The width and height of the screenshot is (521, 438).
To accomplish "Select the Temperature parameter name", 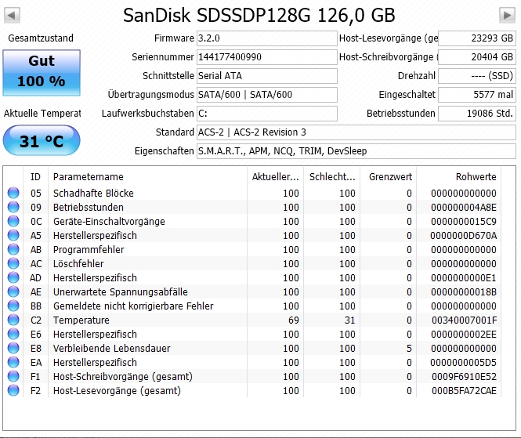I will coord(81,320).
